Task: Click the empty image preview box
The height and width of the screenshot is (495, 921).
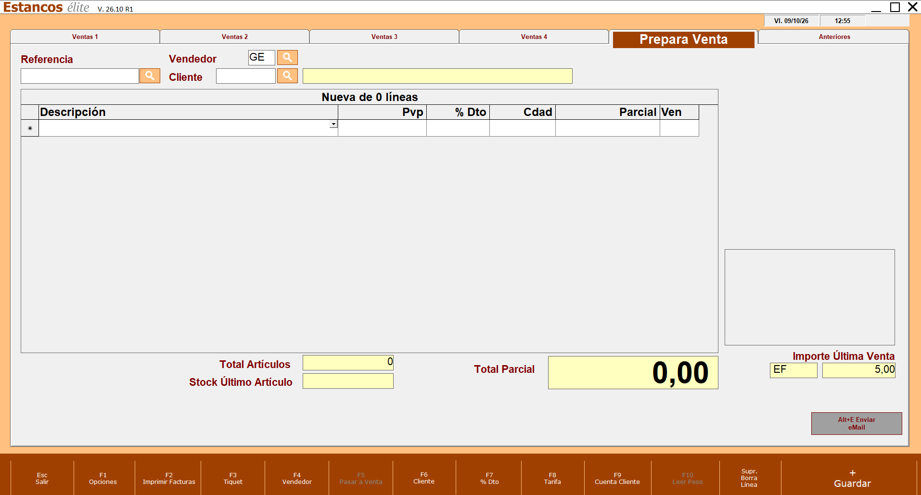Action: pos(810,297)
